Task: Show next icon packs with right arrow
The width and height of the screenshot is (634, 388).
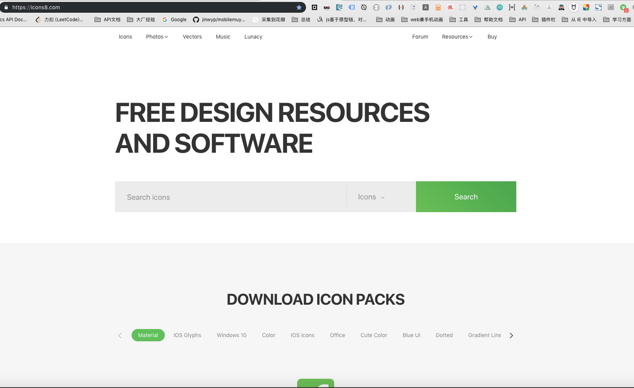Action: [x=511, y=336]
